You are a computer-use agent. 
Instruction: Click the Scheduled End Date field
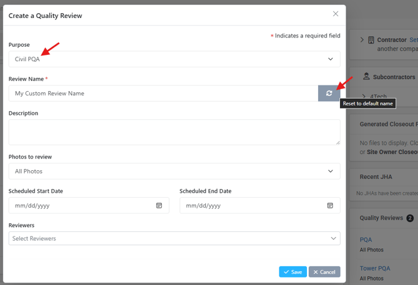coord(260,205)
